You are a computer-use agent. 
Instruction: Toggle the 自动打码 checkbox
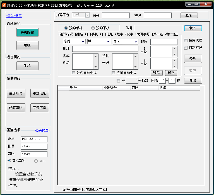pos(186,48)
